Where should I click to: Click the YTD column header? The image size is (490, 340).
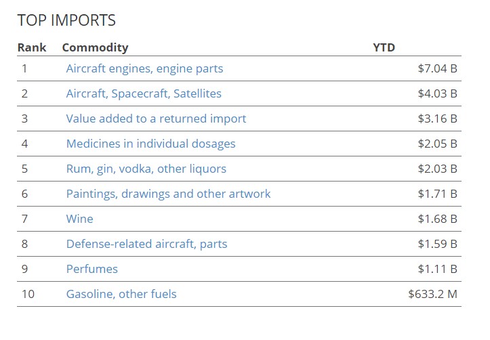pos(384,47)
